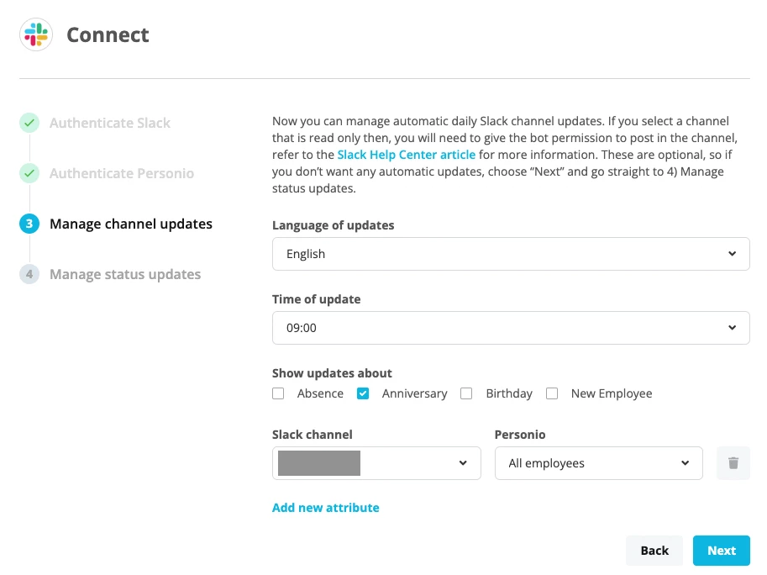Expand the Slack channel dropdown

click(x=376, y=463)
